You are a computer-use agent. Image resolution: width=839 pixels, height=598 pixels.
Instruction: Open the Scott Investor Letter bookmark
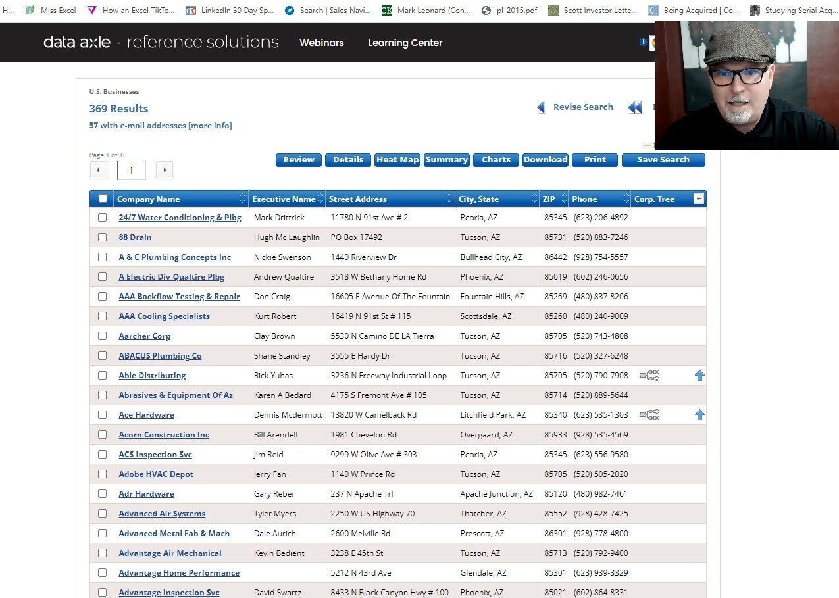click(x=593, y=11)
